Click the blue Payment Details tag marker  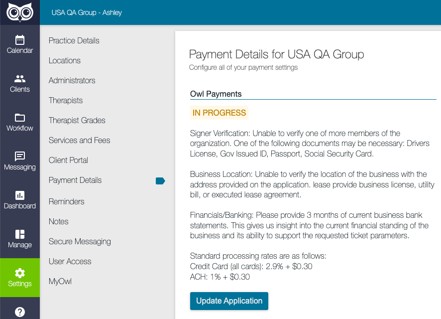point(160,181)
